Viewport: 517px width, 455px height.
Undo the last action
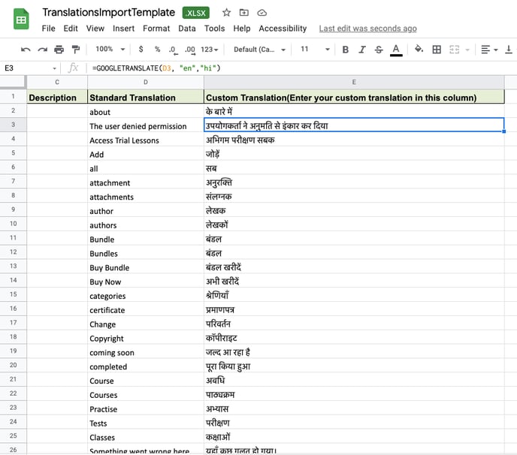(26, 50)
